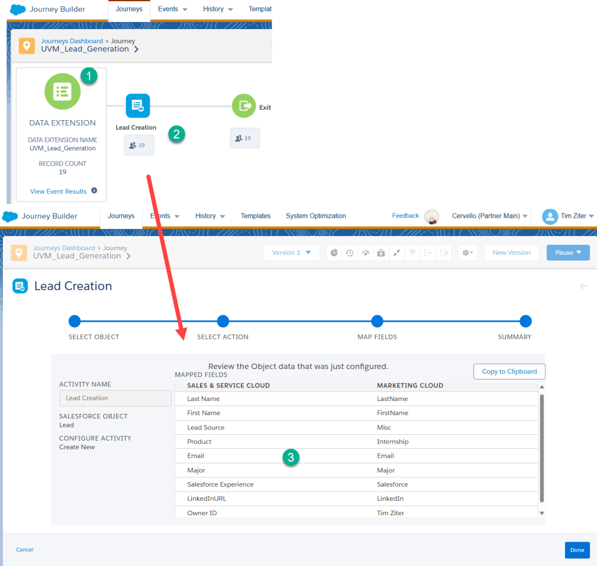Click the collapse arrows toolbar icon
The width and height of the screenshot is (597, 566).
pos(396,253)
